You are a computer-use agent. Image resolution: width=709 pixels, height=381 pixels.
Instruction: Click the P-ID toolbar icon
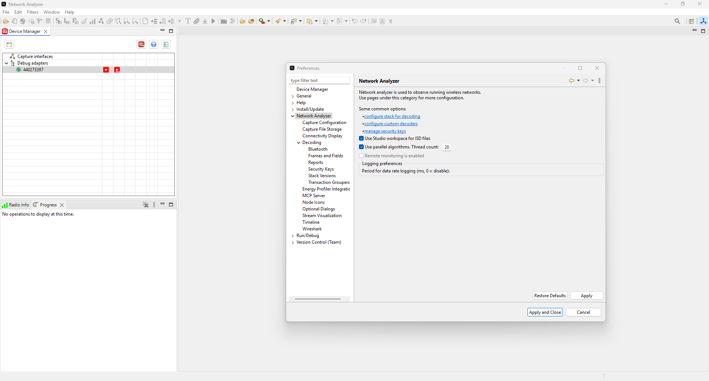click(75, 21)
